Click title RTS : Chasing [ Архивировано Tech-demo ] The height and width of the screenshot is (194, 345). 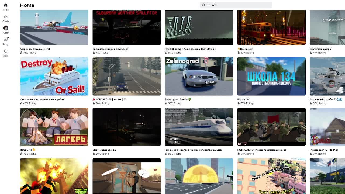tap(190, 49)
